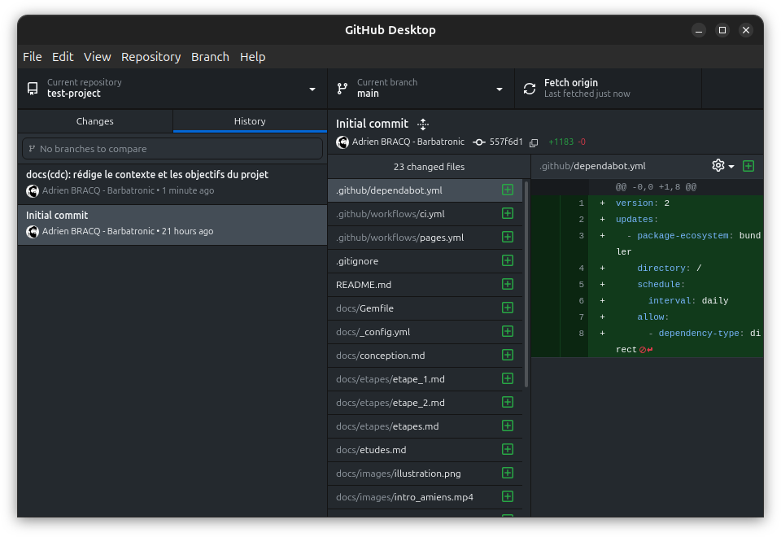This screenshot has width=781, height=537.
Task: Open the Branch menu
Action: [x=210, y=57]
